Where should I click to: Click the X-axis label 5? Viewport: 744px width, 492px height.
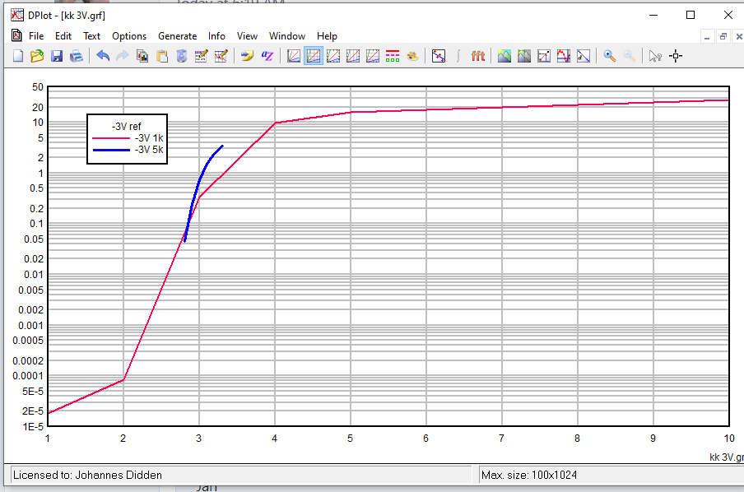[x=350, y=439]
